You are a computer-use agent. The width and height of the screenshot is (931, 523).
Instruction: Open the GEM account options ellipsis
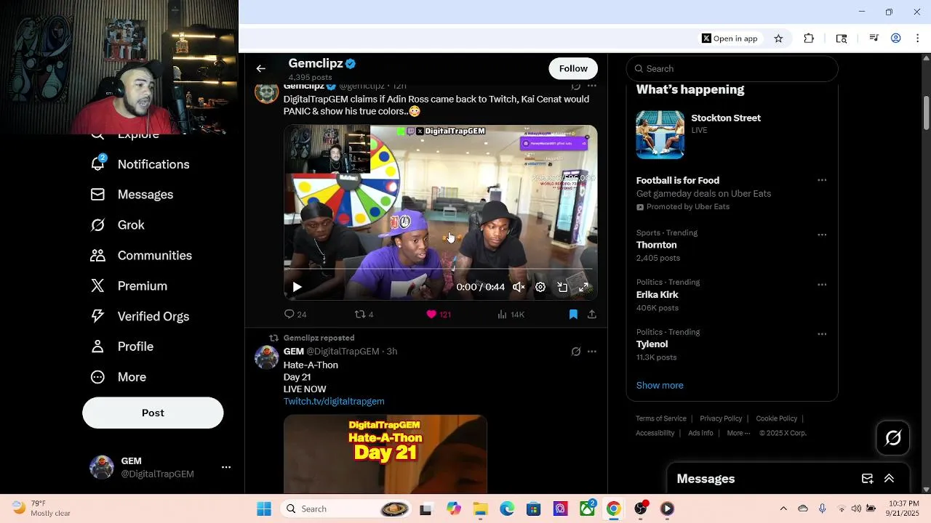(226, 467)
